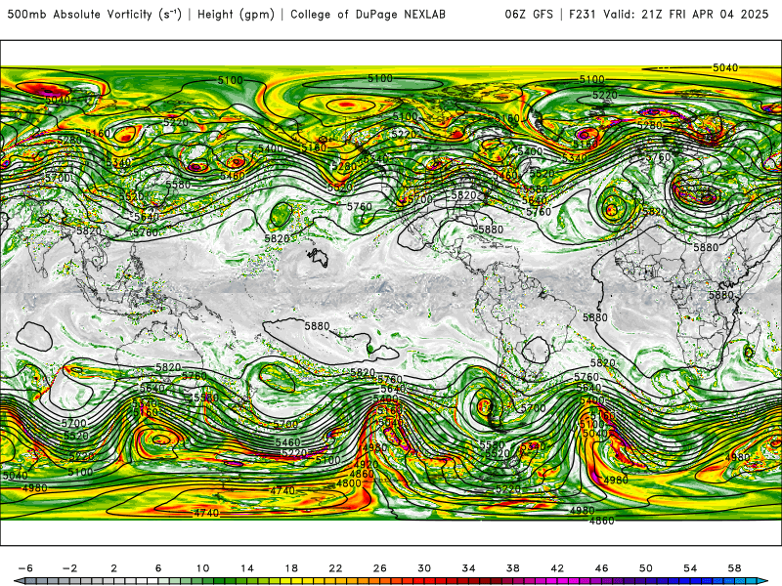The image size is (782, 586).
Task: Click the "Height (gpm)" header label
Action: coord(236,15)
